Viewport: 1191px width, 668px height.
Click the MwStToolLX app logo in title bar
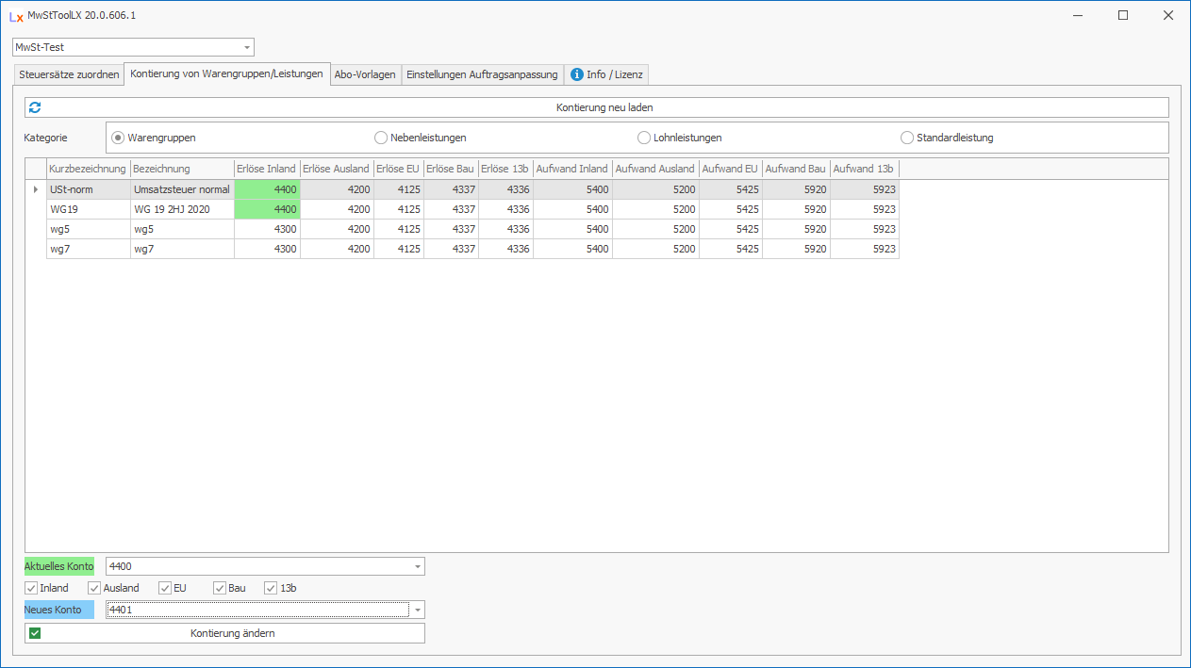pos(16,16)
